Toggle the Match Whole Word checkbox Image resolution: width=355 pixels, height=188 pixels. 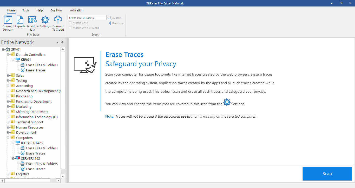pyautogui.click(x=70, y=28)
